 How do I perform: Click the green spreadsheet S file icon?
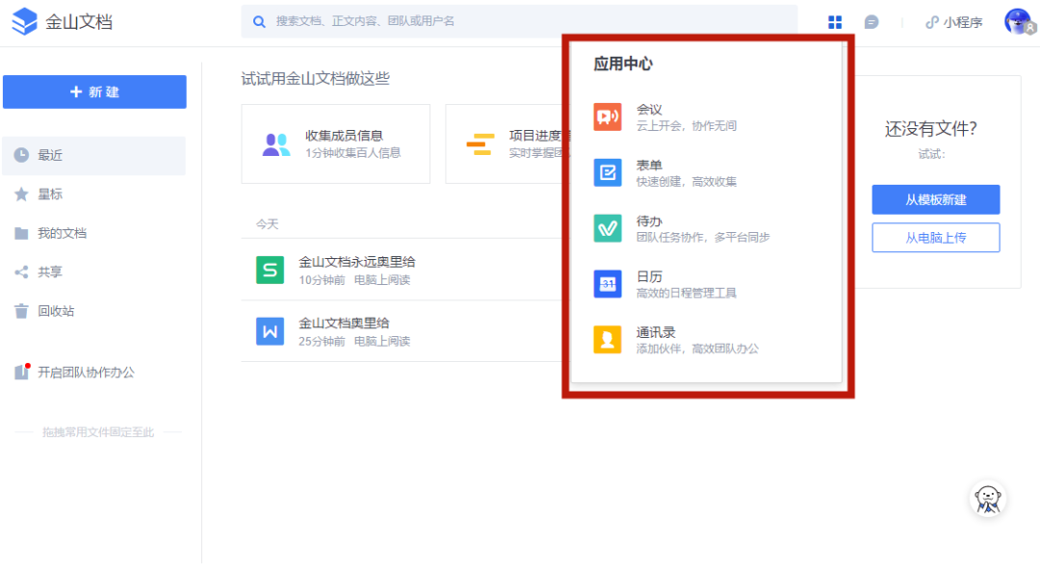270,270
